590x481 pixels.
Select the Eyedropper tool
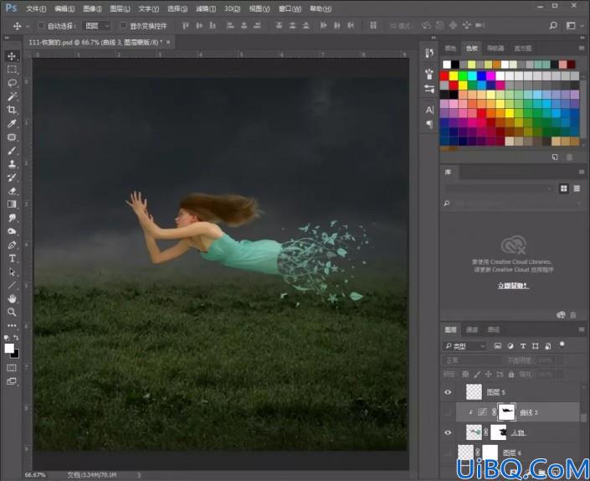(x=12, y=123)
